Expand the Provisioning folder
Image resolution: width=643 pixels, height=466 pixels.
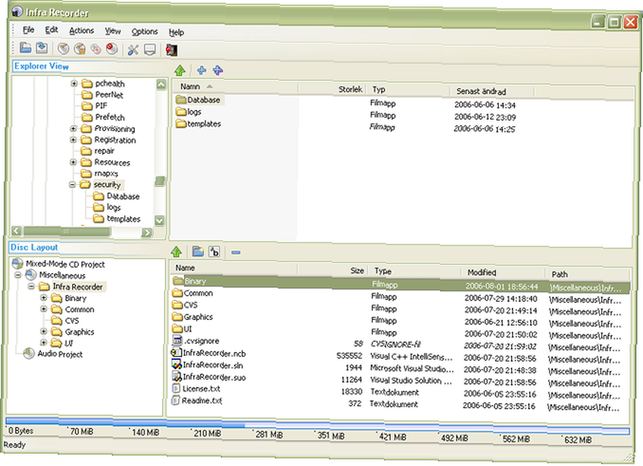click(73, 129)
